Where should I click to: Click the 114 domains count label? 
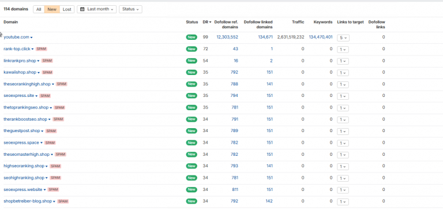pos(16,9)
